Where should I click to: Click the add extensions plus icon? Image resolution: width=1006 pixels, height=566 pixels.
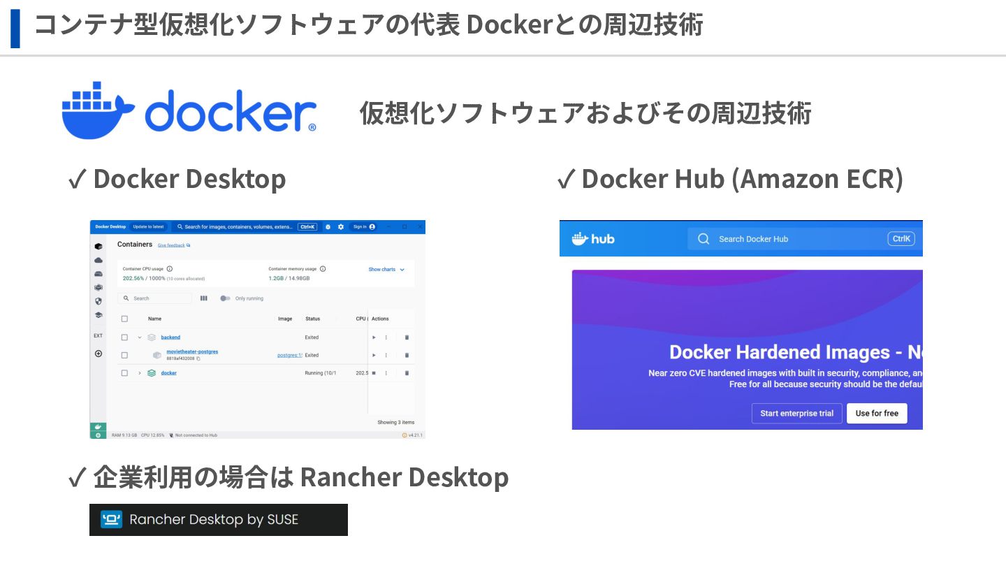coord(99,354)
